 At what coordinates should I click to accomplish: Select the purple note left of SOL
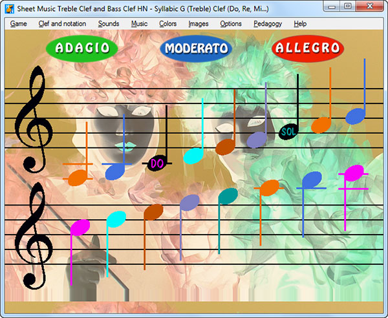pos(257,140)
